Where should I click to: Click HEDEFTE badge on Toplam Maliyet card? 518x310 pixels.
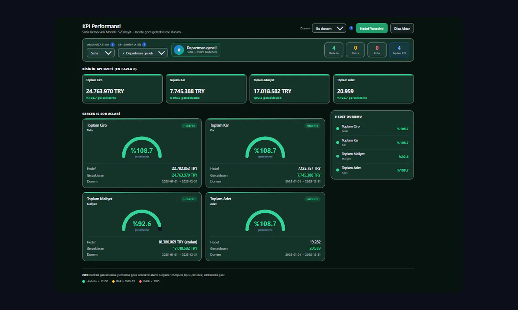tap(189, 199)
